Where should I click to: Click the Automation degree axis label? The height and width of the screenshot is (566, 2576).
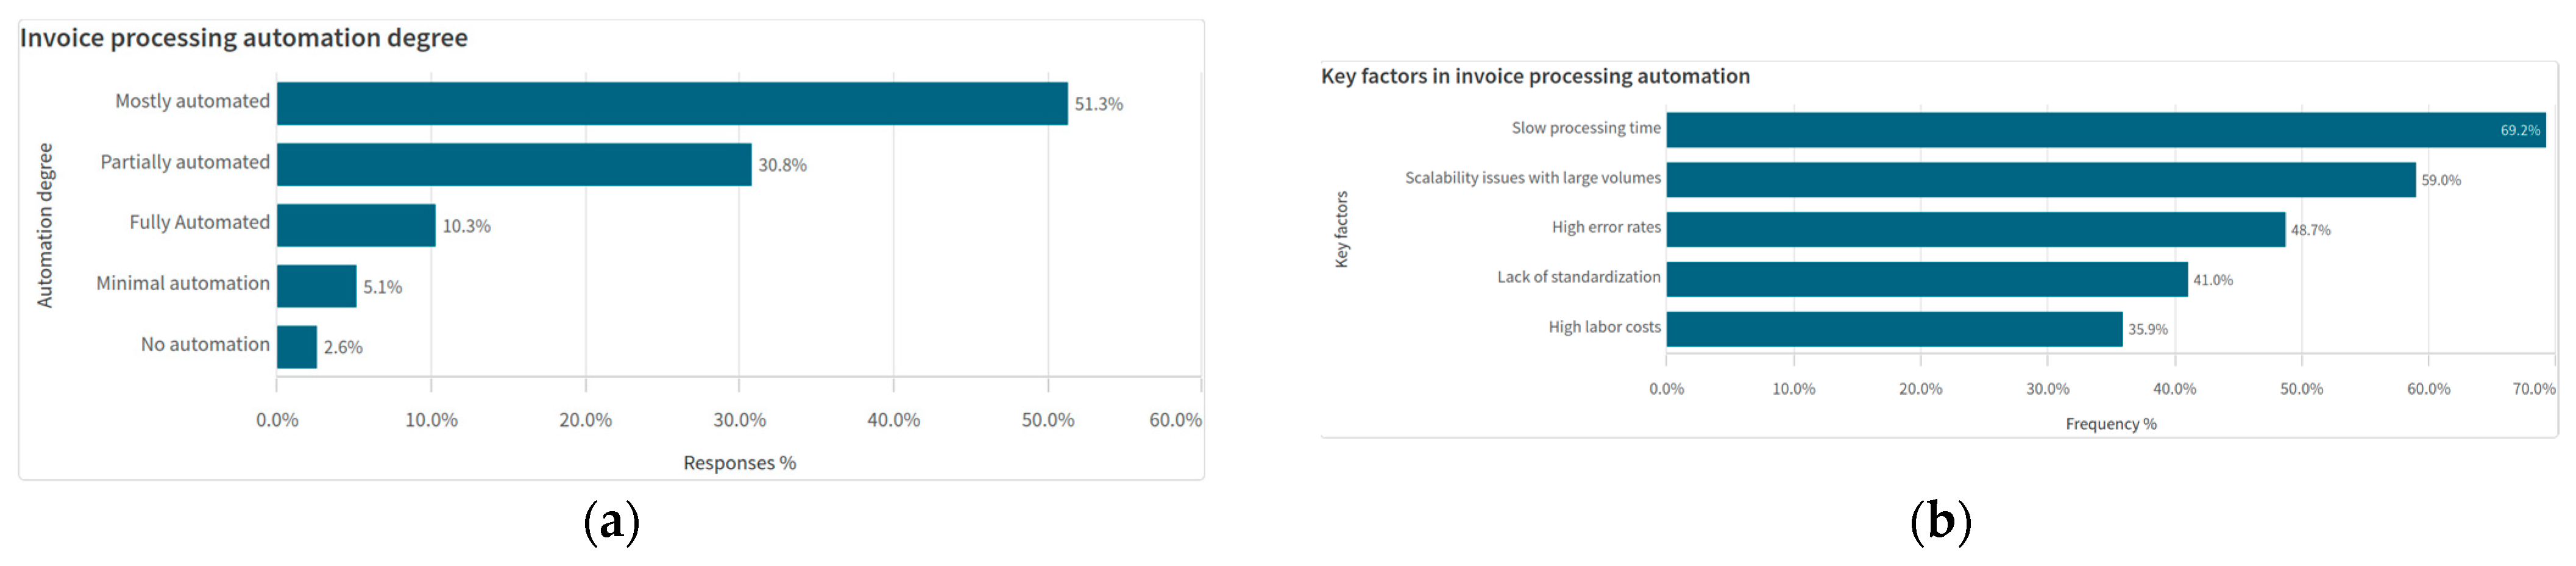(45, 225)
